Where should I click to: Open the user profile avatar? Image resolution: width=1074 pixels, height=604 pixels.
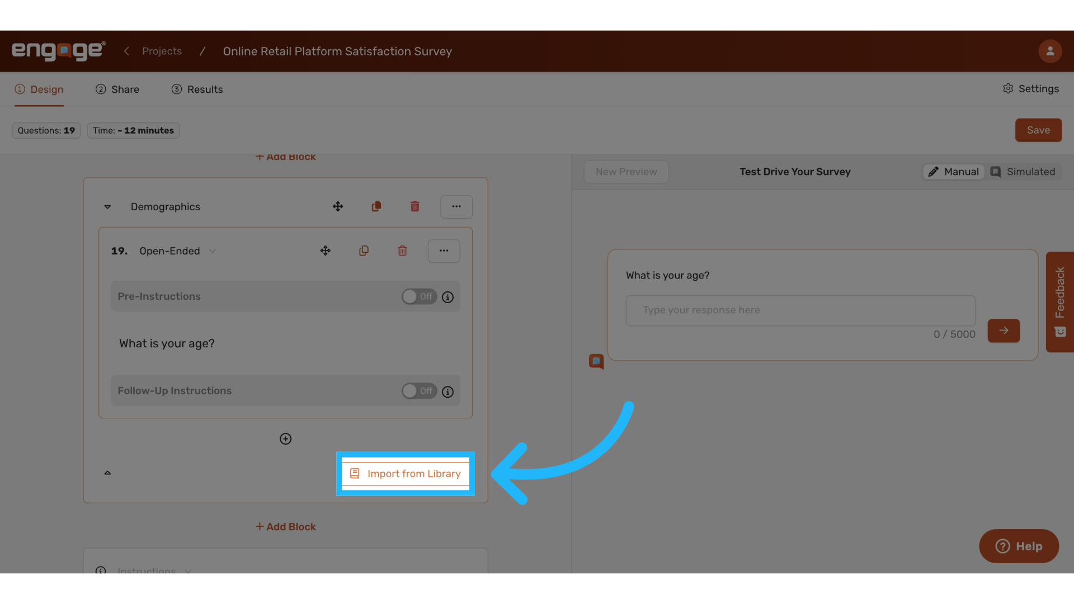[1050, 51]
